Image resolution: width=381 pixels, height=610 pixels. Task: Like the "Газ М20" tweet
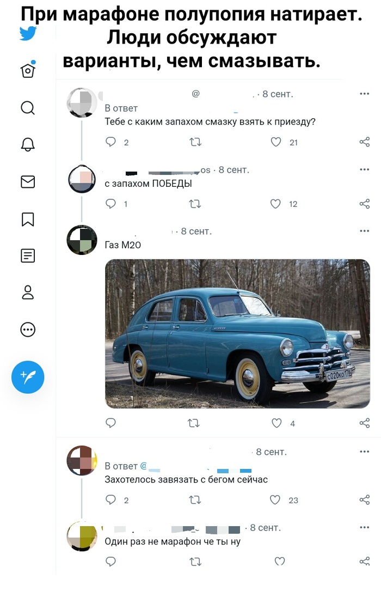(x=276, y=423)
